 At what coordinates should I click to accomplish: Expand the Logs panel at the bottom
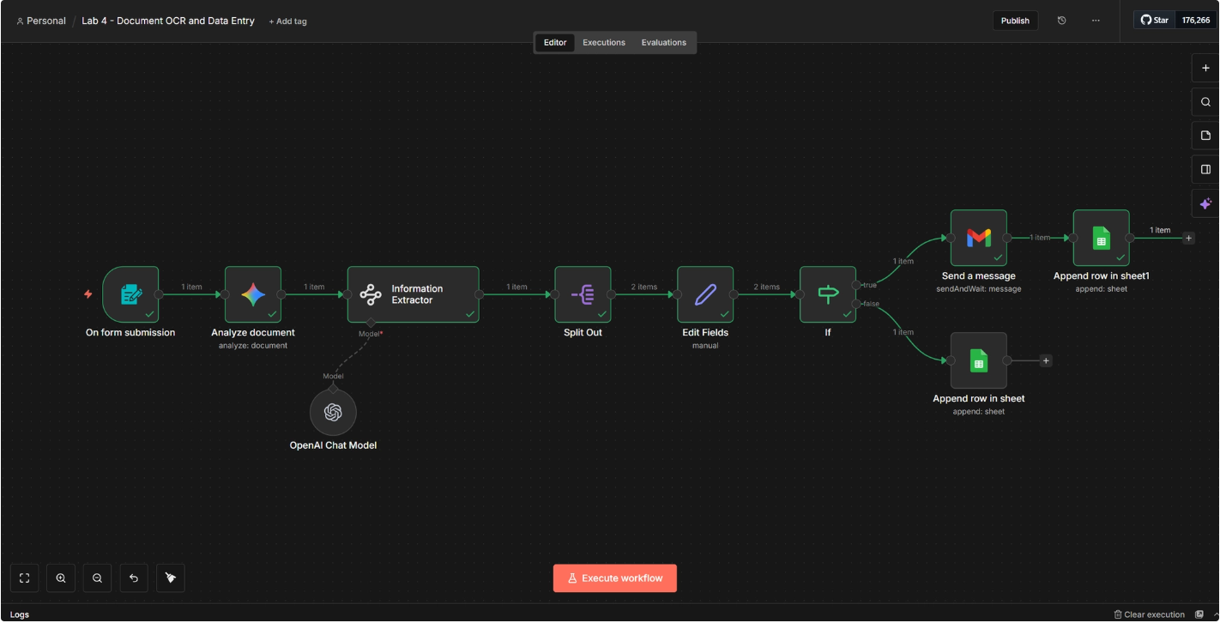21,614
